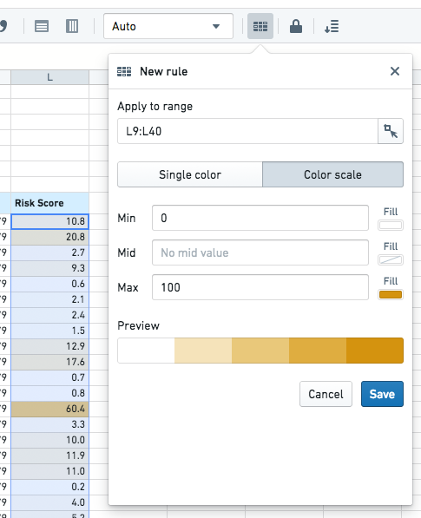Screen dimensions: 421x518
Task: Click the Max value input
Action: coord(260,287)
